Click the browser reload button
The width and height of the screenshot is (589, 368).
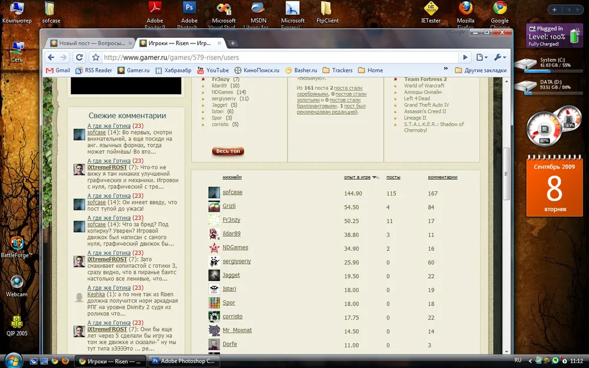[x=78, y=57]
